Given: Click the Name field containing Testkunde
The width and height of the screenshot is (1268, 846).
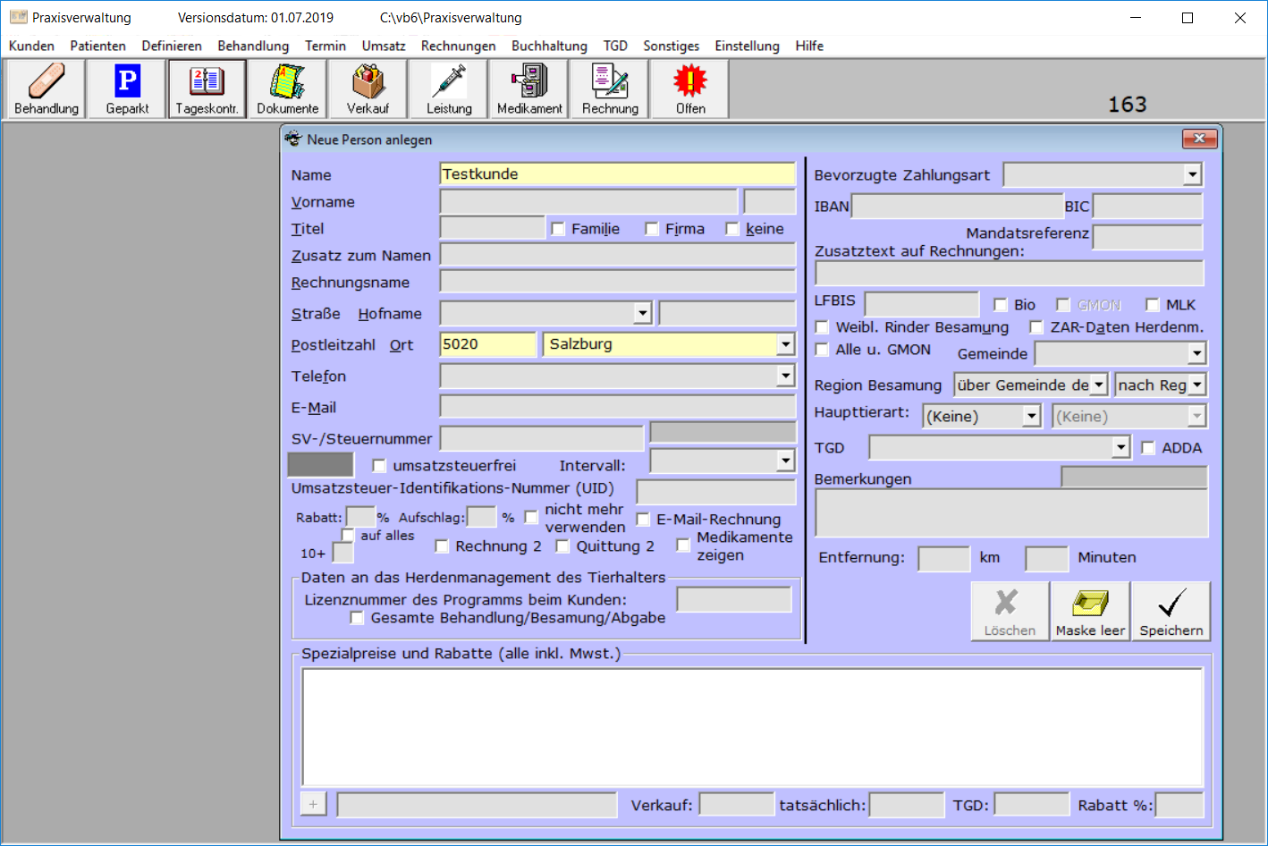Looking at the screenshot, I should pos(617,174).
